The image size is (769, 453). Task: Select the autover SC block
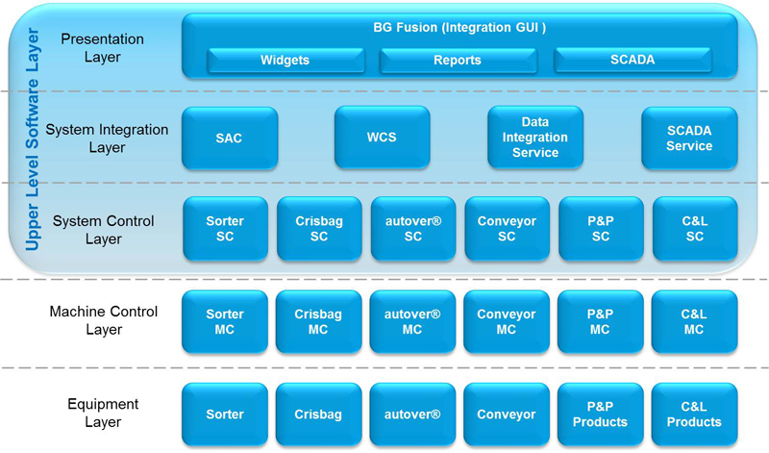pos(413,229)
